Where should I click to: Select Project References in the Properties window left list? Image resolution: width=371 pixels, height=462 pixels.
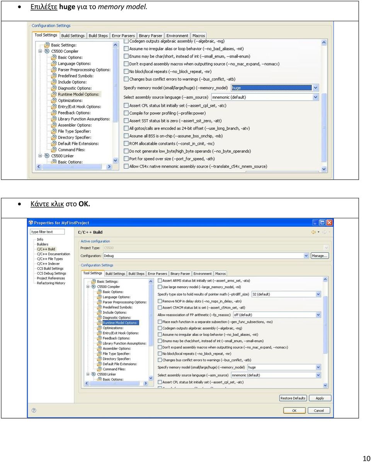tap(51, 278)
